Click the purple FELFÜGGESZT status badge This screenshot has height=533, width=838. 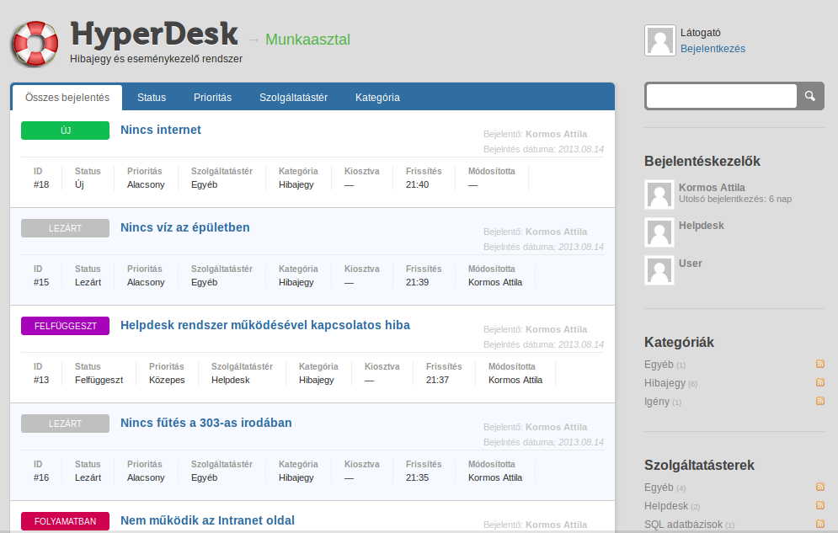pos(65,326)
